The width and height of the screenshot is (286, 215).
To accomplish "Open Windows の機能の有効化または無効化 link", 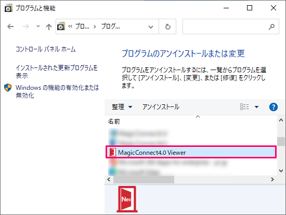I will point(57,91).
